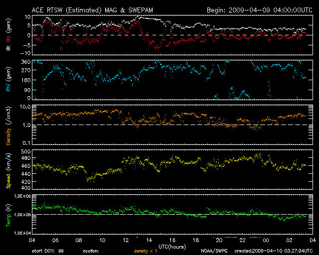This screenshot has width=319, height=255.
Task: Click the cyan 'Phi (gsm)' axis label
Action: tap(8, 79)
